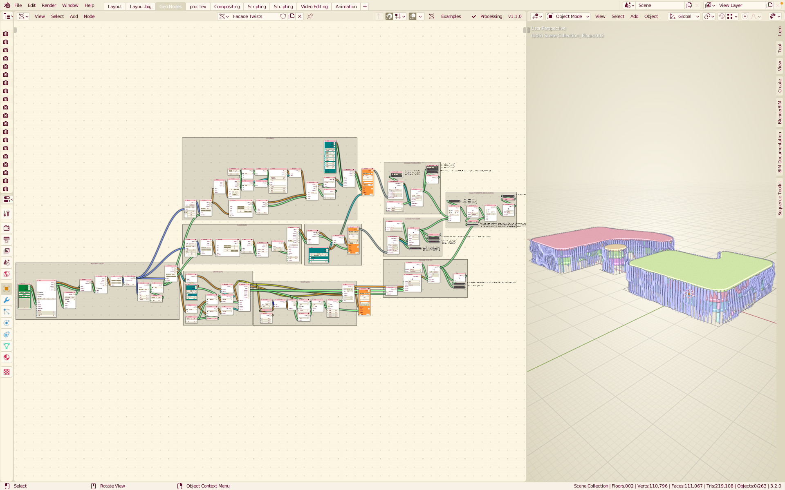Open the pivot point dropdown
This screenshot has width=785, height=490.
click(709, 16)
